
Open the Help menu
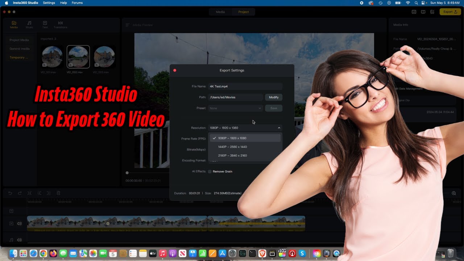63,3
